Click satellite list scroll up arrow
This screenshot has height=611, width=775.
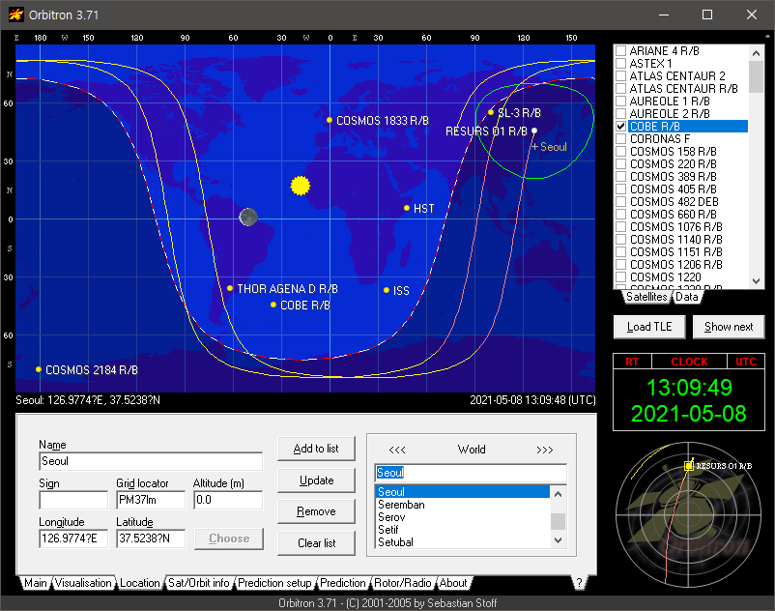(x=756, y=52)
